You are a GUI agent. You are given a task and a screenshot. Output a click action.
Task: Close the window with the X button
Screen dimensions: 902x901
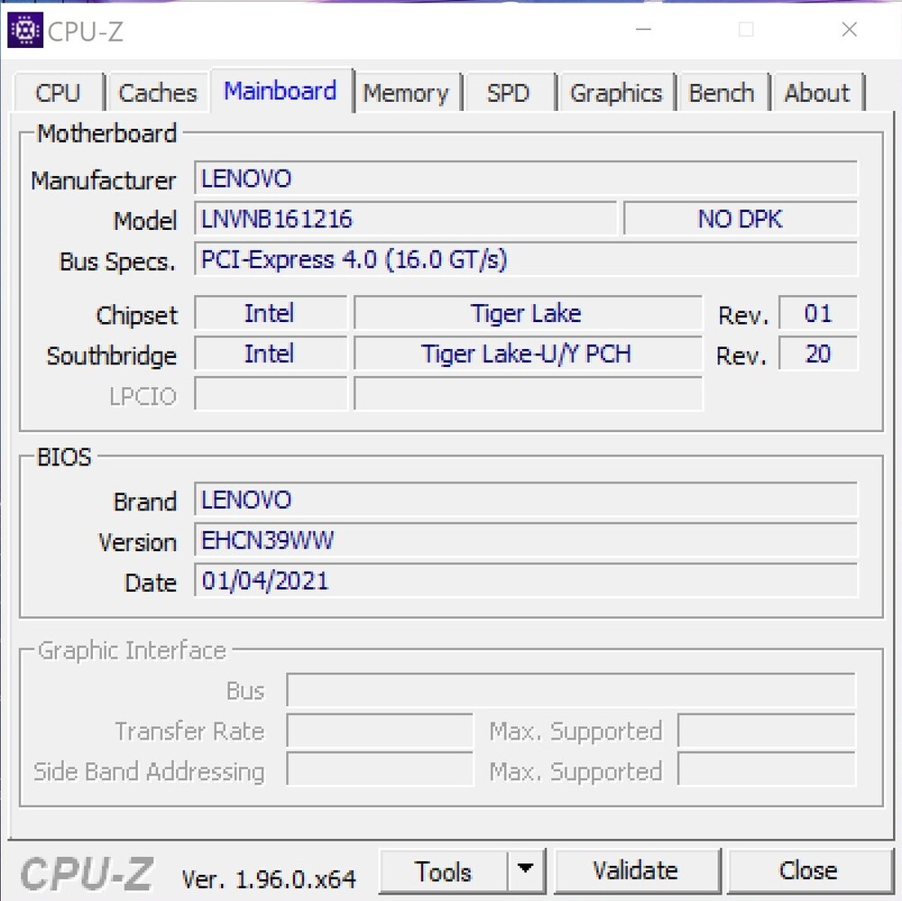click(849, 30)
